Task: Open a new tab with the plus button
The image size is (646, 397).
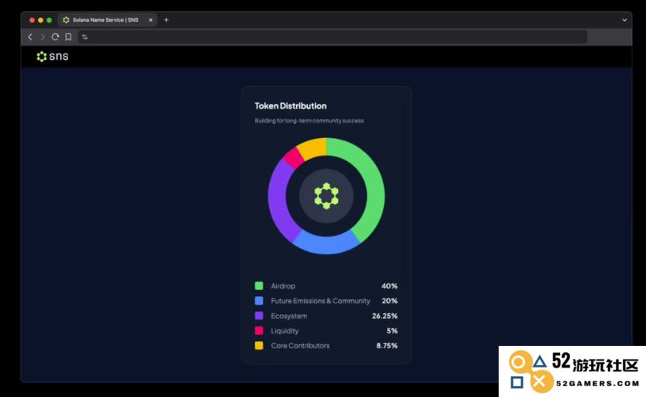Action: click(x=166, y=19)
